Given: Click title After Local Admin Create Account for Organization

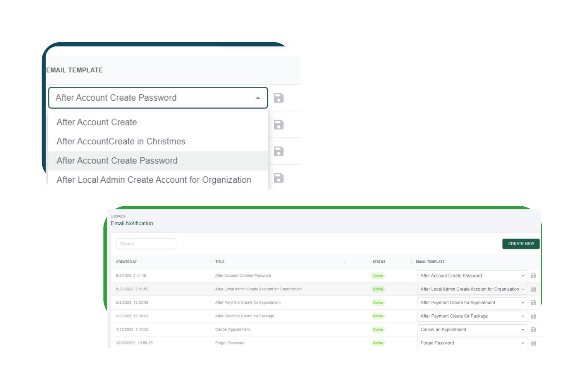Looking at the screenshot, I should pyautogui.click(x=258, y=289).
